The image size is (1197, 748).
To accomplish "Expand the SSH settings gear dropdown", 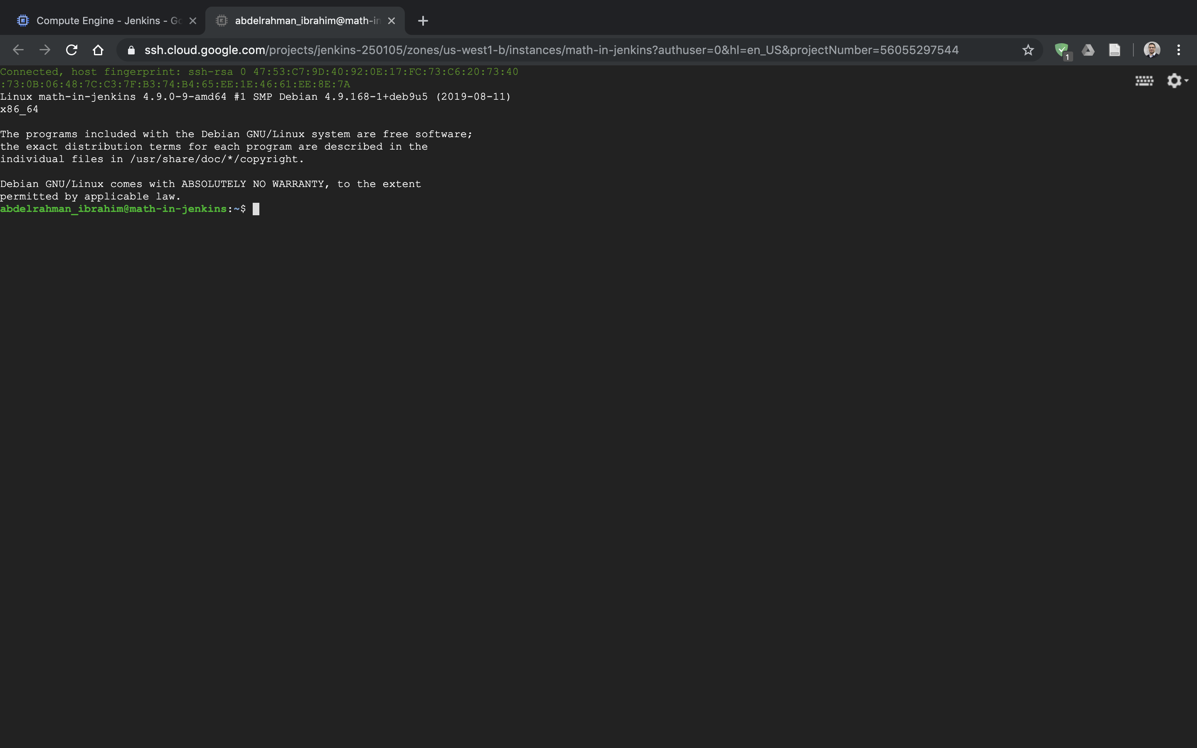I will pos(1177,81).
